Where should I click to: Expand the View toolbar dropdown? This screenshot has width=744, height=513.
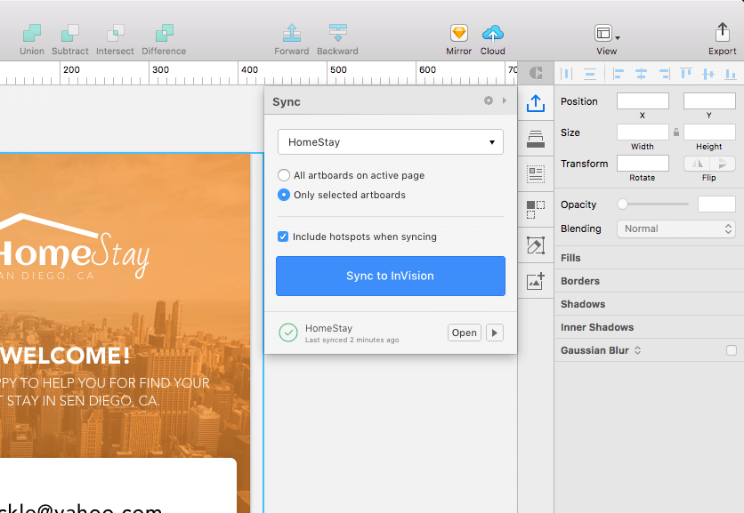coord(607,34)
